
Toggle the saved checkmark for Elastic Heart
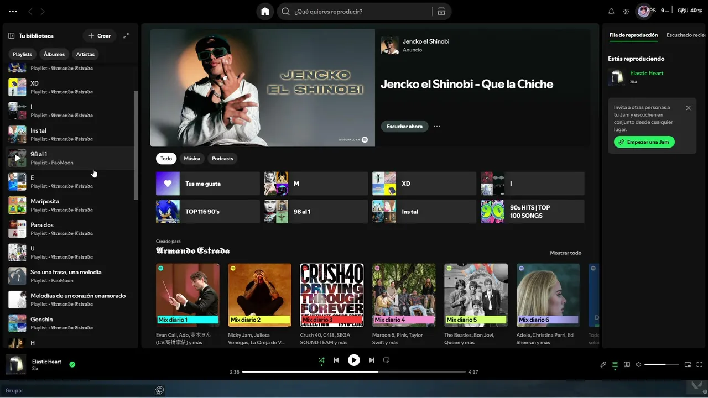[x=72, y=364]
